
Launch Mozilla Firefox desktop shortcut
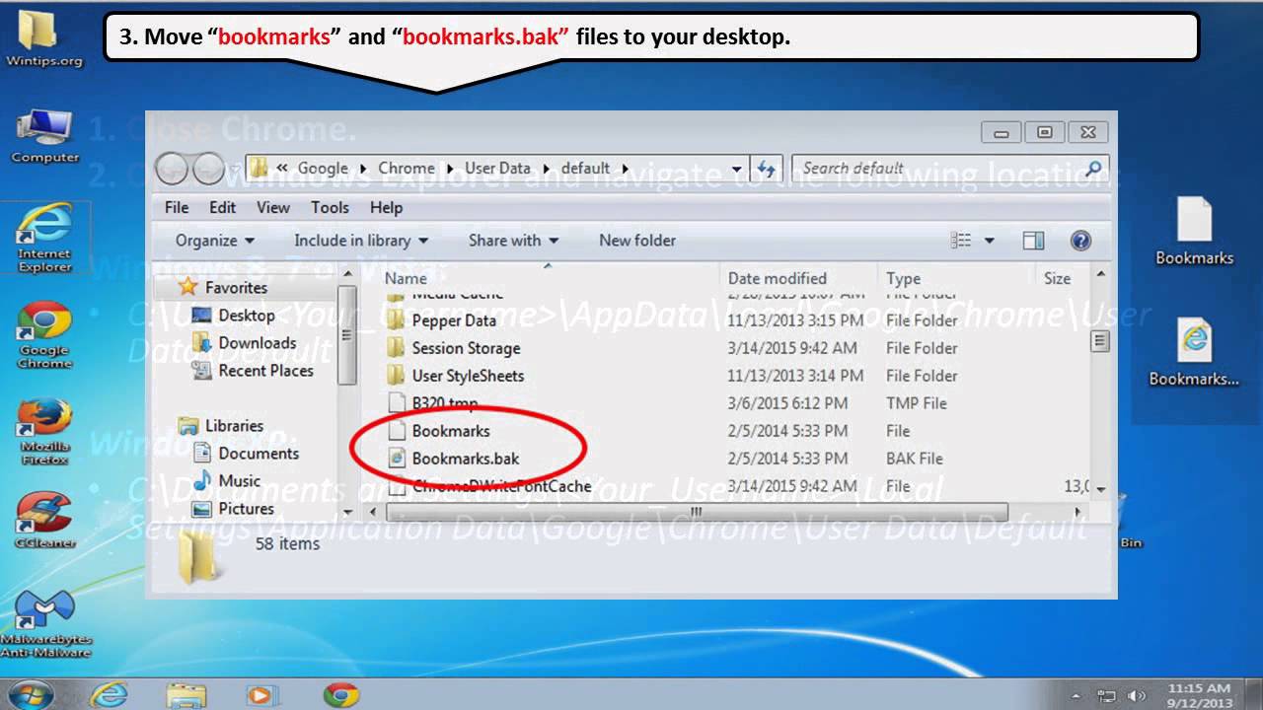44,431
